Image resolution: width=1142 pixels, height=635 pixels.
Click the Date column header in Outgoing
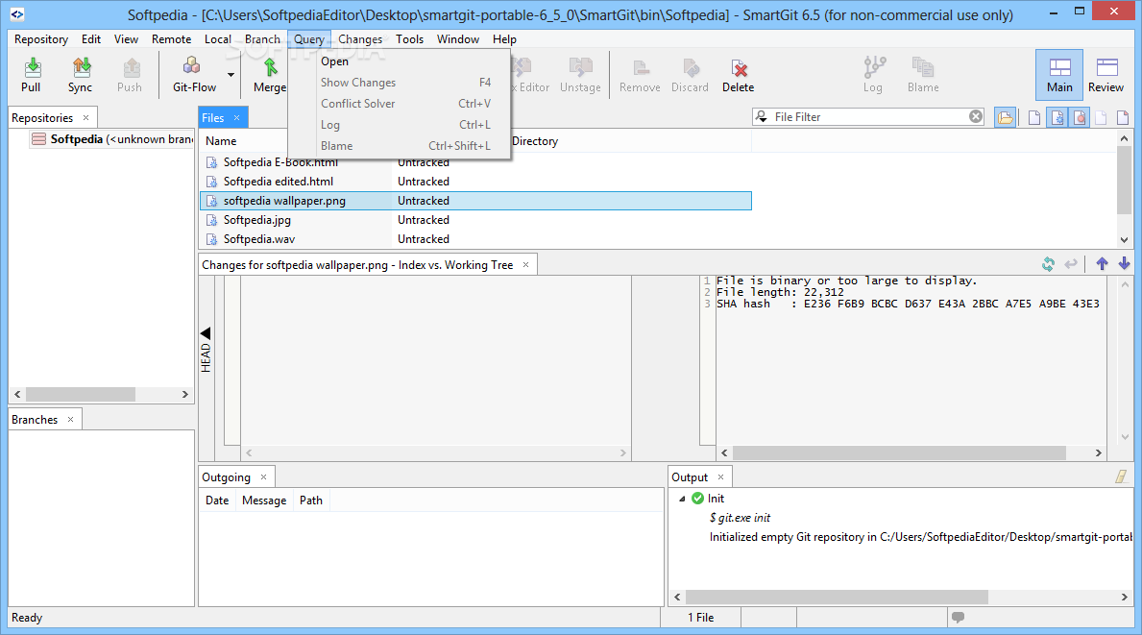point(217,501)
